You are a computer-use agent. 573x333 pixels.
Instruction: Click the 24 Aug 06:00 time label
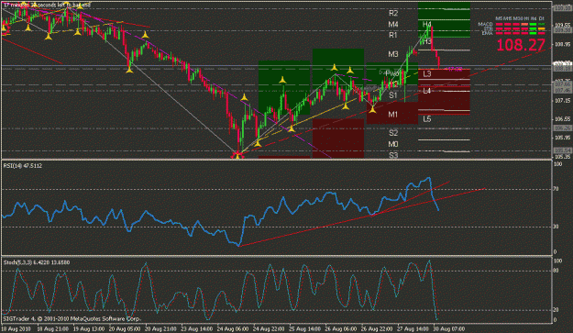[x=233, y=329]
